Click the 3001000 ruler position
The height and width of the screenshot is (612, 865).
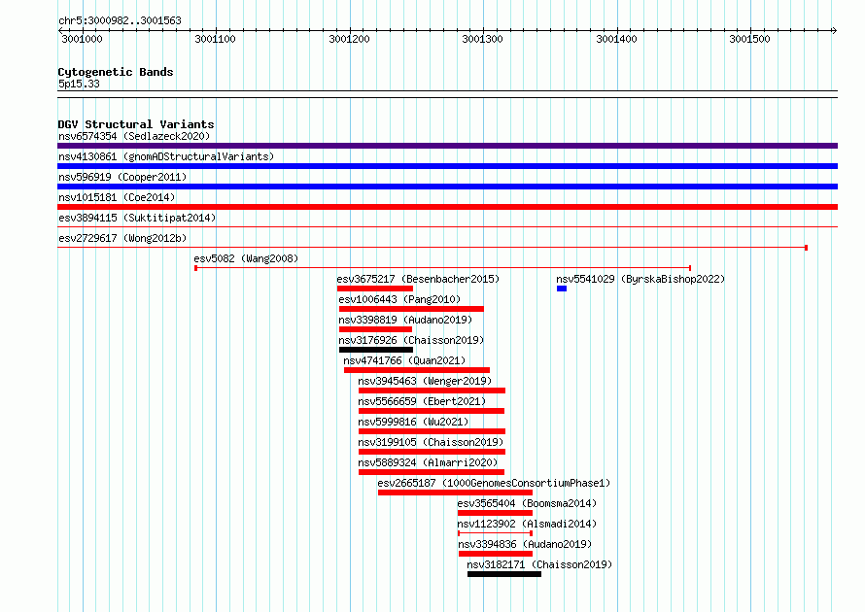[x=82, y=39]
